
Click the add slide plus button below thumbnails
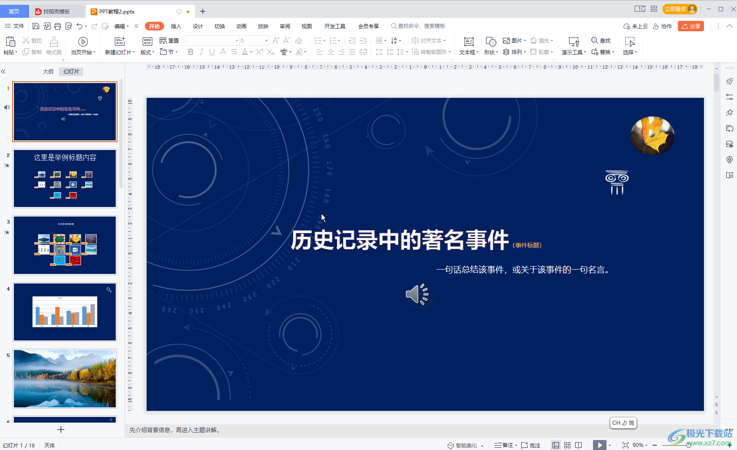pos(61,430)
